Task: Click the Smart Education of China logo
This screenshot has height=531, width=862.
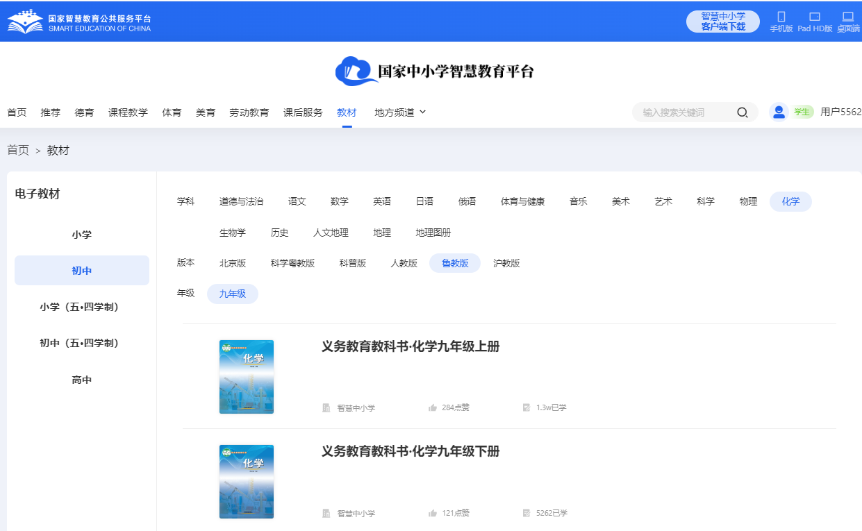Action: (x=79, y=22)
